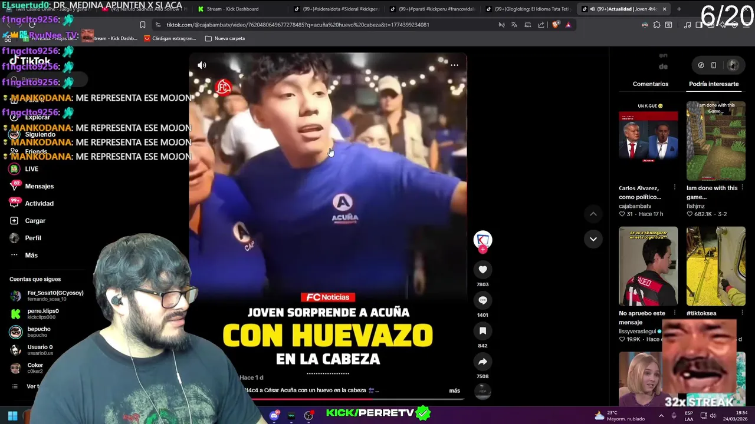Open the 'Carlos Alvarez, como político' thumbnail
The height and width of the screenshot is (424, 755).
pos(648,141)
